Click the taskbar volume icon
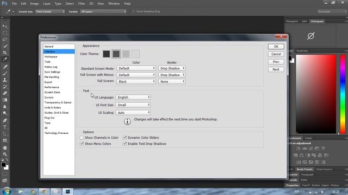The image size is (348, 195). pyautogui.click(x=322, y=192)
